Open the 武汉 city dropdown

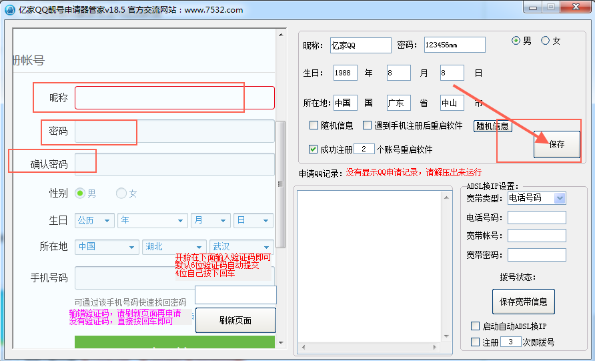(x=241, y=246)
